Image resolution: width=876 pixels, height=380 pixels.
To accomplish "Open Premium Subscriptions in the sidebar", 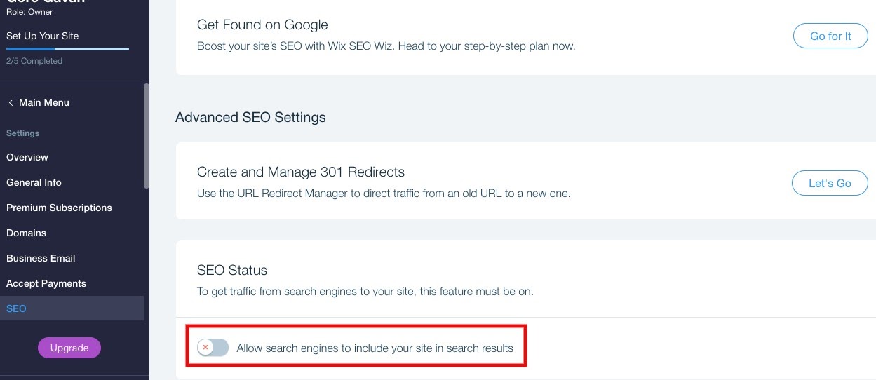I will coord(59,208).
